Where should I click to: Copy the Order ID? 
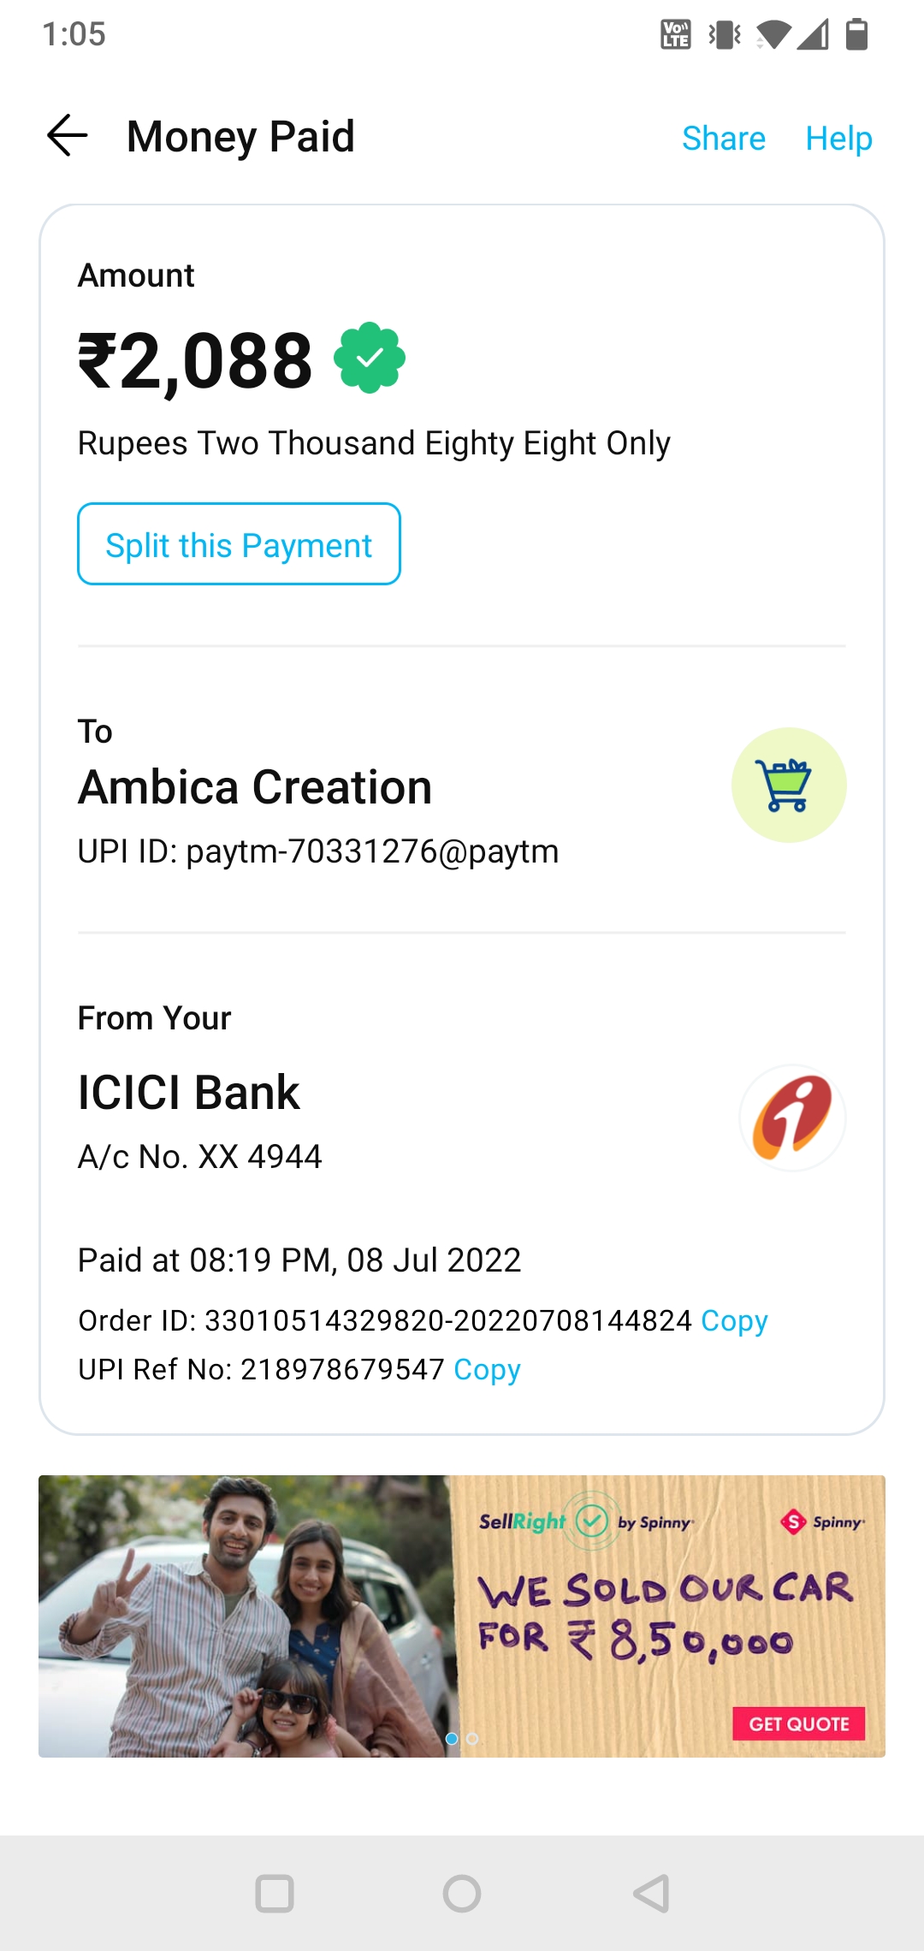734,1320
